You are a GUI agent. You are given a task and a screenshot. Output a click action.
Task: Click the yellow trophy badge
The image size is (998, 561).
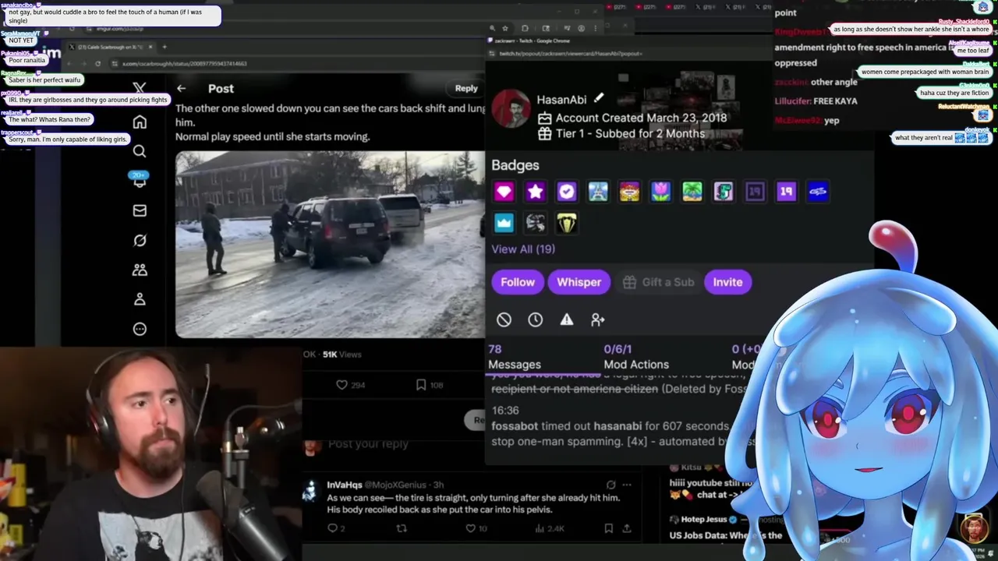[566, 224]
